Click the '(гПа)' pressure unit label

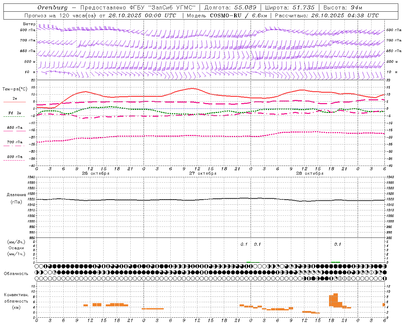[16, 202]
